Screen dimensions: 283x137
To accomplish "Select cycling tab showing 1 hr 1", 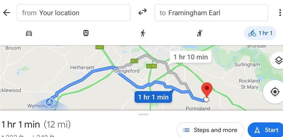I will tap(260, 33).
